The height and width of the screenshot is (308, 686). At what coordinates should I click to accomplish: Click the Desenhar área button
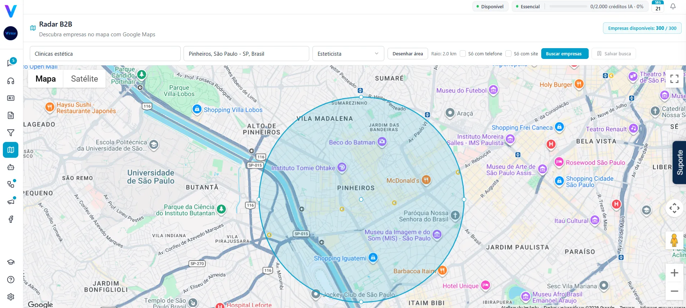tap(408, 54)
